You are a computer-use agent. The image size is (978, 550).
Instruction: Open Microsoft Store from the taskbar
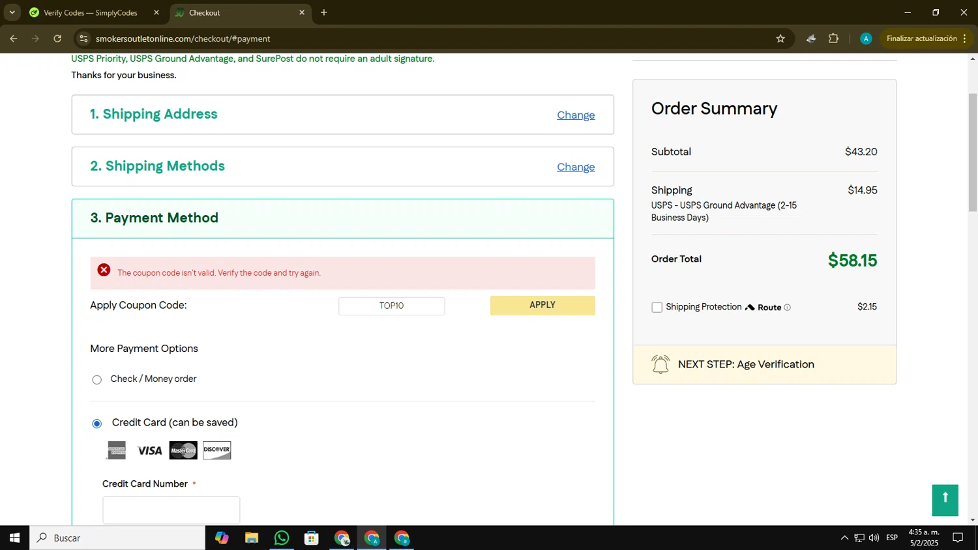click(x=312, y=538)
